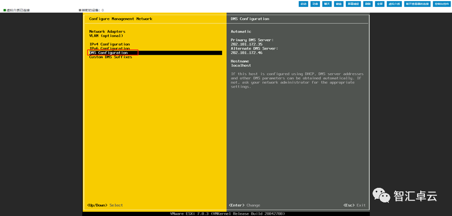The image size is (452, 216).
Task: Click the localhost hostname value
Action: pos(241,65)
